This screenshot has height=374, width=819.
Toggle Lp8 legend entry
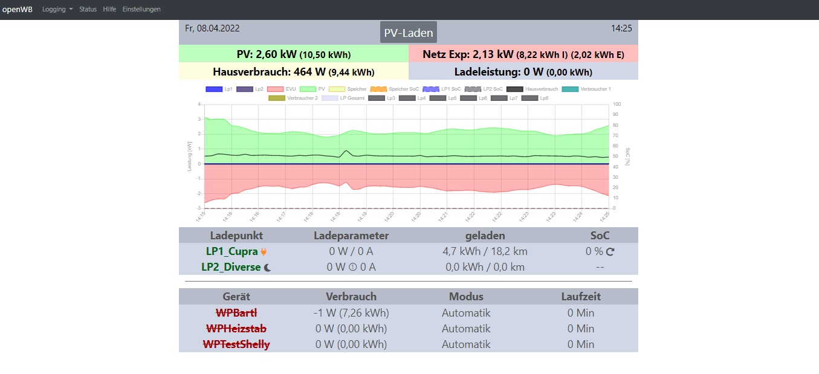coord(535,98)
